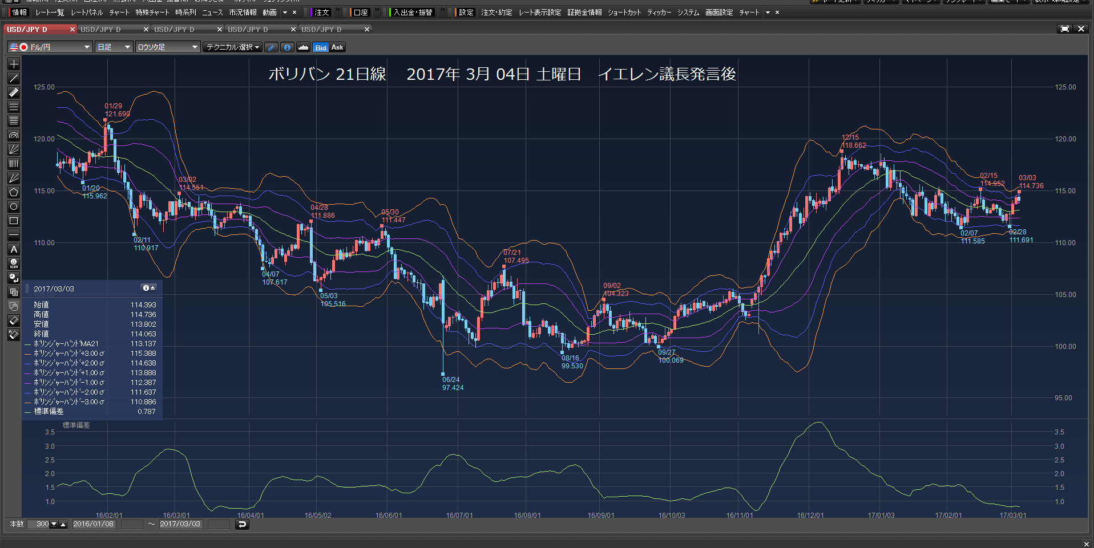Click the 設定 settings button
1094x548 pixels.
pyautogui.click(x=466, y=13)
